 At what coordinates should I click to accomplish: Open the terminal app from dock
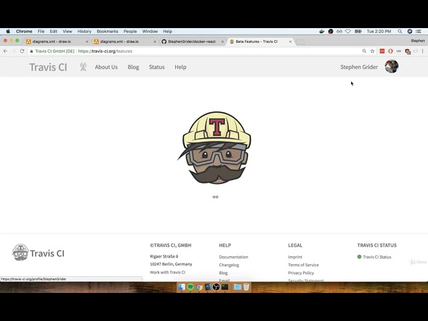[x=225, y=287]
